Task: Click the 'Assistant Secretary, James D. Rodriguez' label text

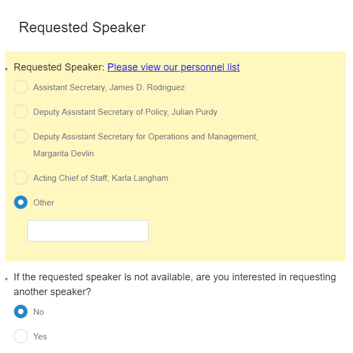Action: tap(109, 87)
